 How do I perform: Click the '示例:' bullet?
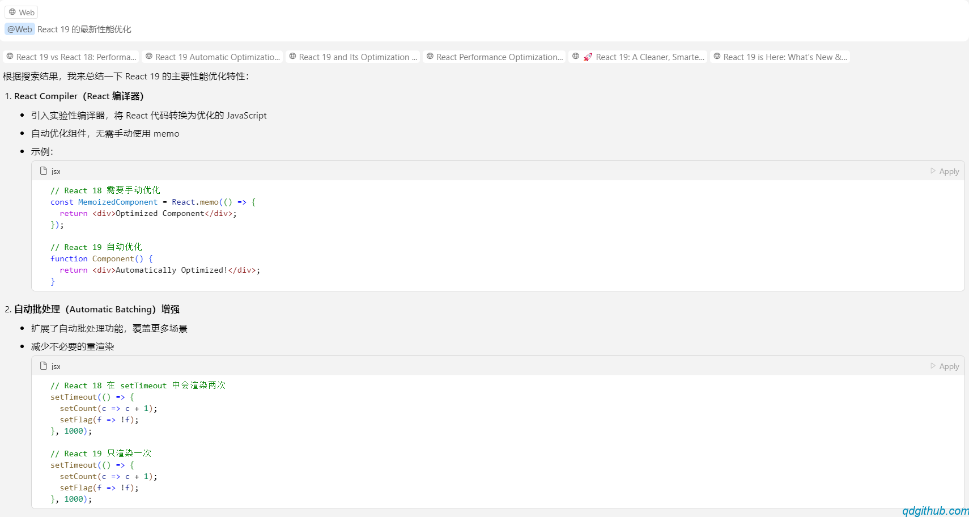pyautogui.click(x=42, y=152)
